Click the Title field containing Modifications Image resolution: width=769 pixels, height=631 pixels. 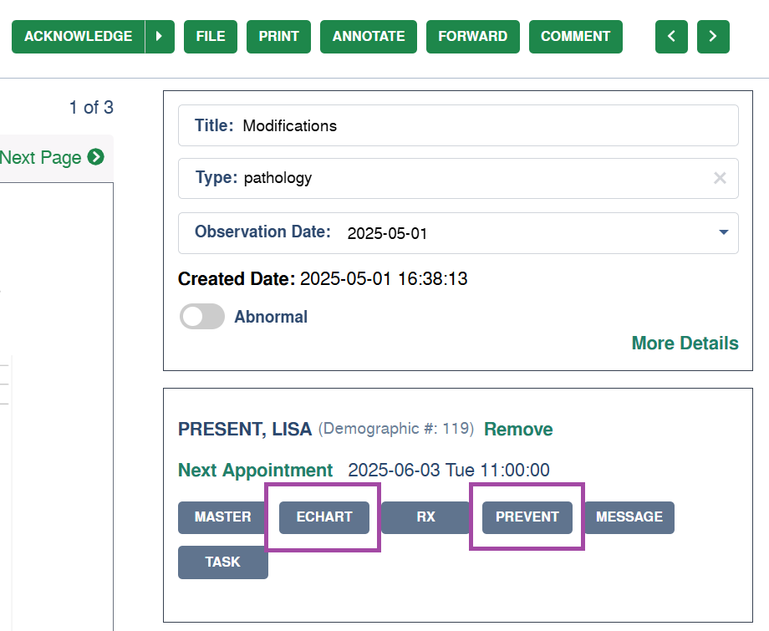458,125
